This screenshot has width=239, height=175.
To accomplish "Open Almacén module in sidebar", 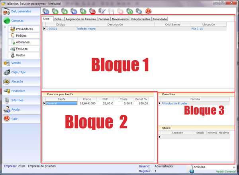I will (x=22, y=81).
